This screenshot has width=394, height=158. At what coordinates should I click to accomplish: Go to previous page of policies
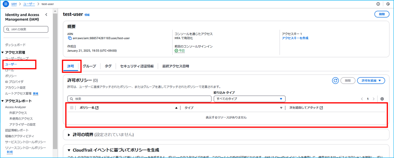pos(362,99)
